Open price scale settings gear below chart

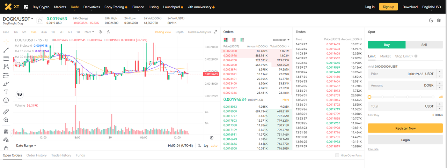[x=211, y=138]
